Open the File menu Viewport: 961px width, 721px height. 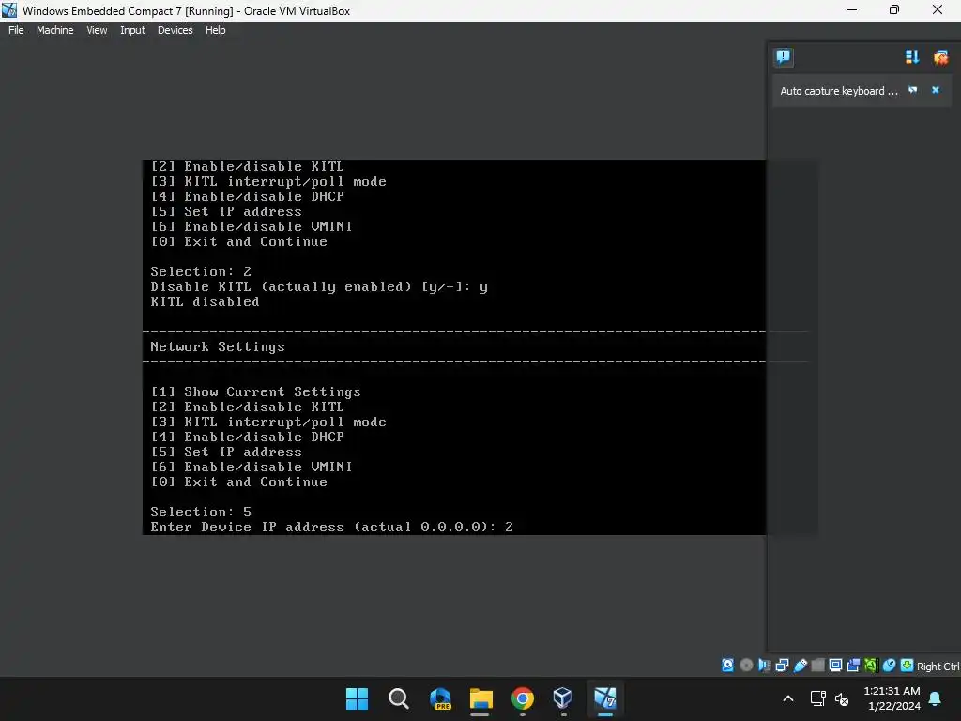(16, 30)
